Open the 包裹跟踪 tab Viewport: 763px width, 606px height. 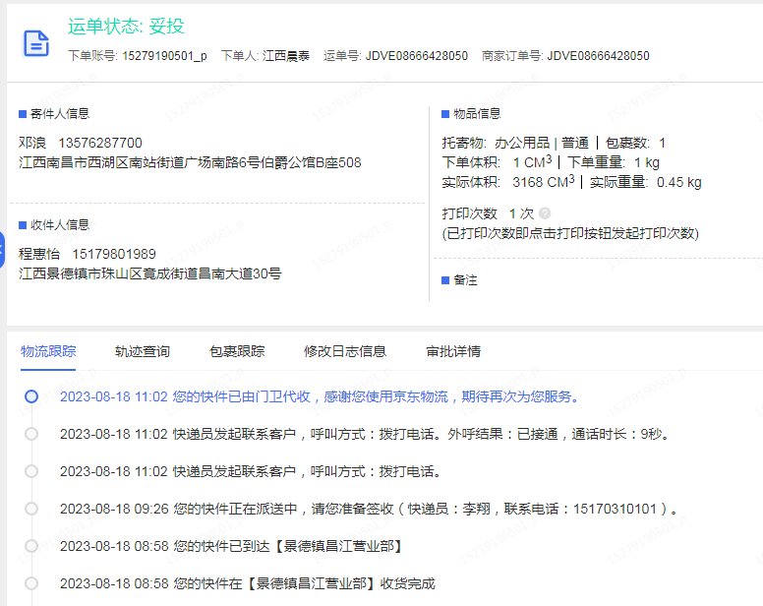pos(236,351)
